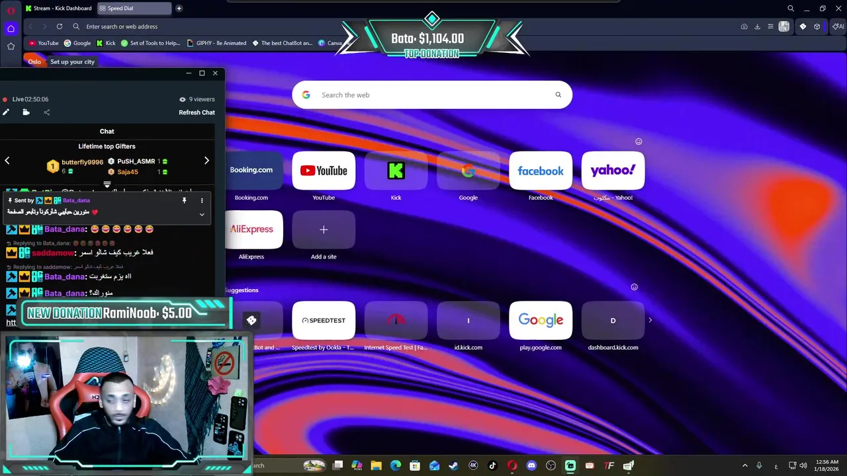Click the Refresh Chat button

click(x=197, y=112)
